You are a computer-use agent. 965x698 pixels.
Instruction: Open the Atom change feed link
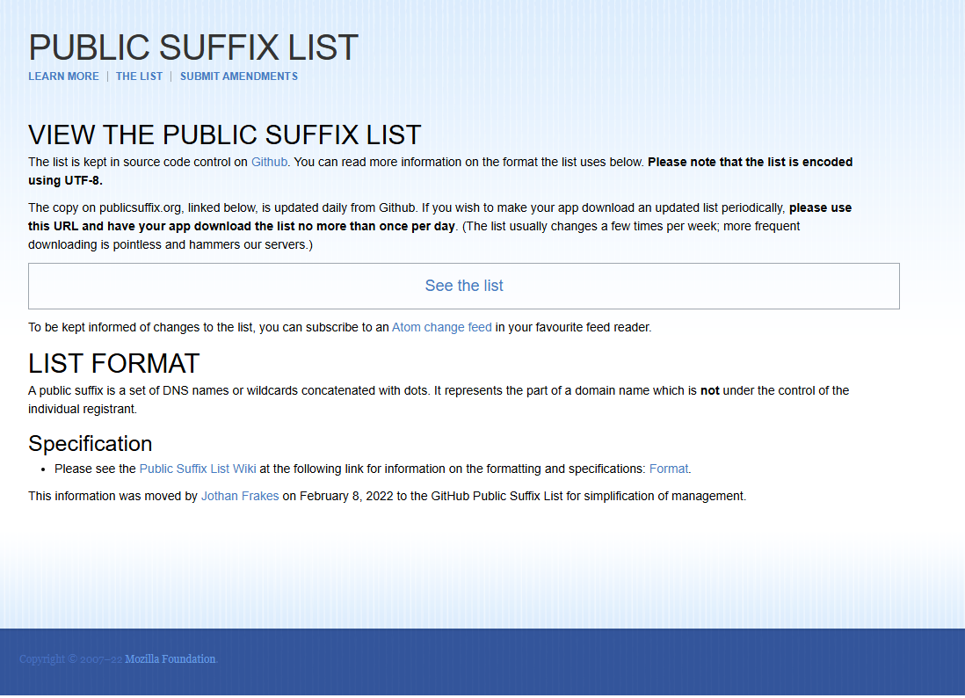[x=441, y=327]
